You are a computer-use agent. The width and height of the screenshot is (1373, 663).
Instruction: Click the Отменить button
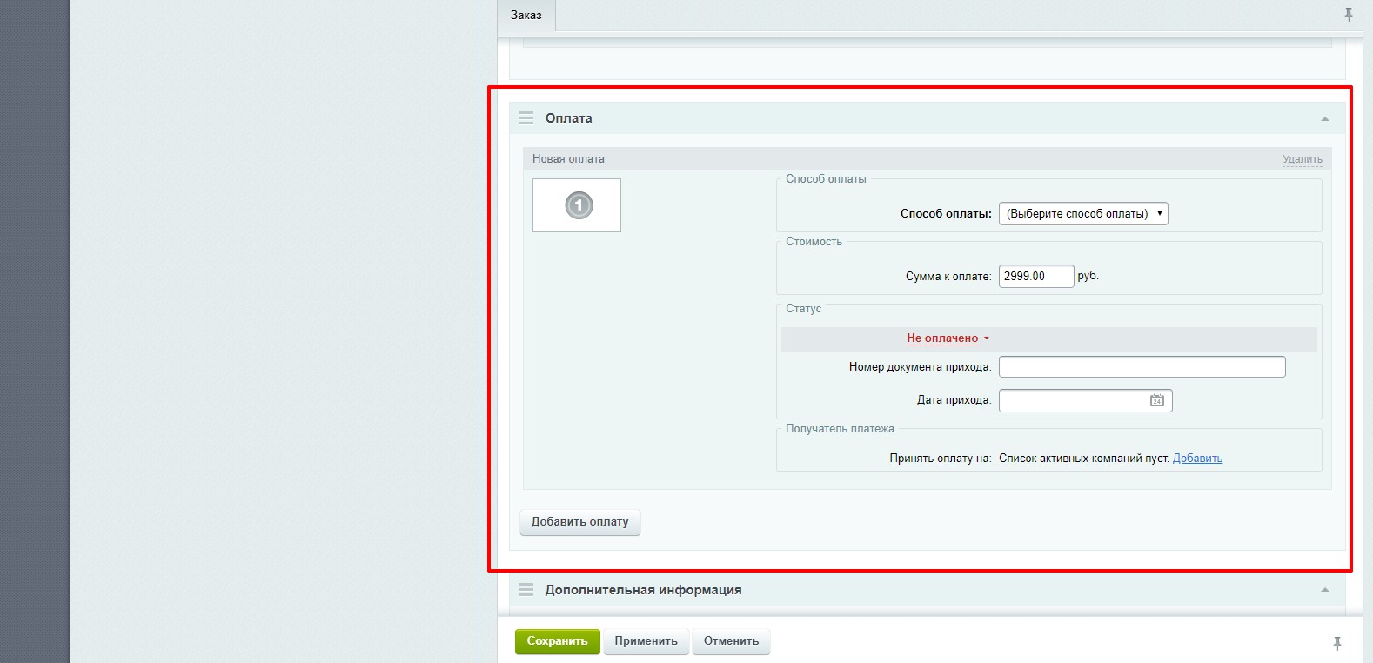pos(731,641)
